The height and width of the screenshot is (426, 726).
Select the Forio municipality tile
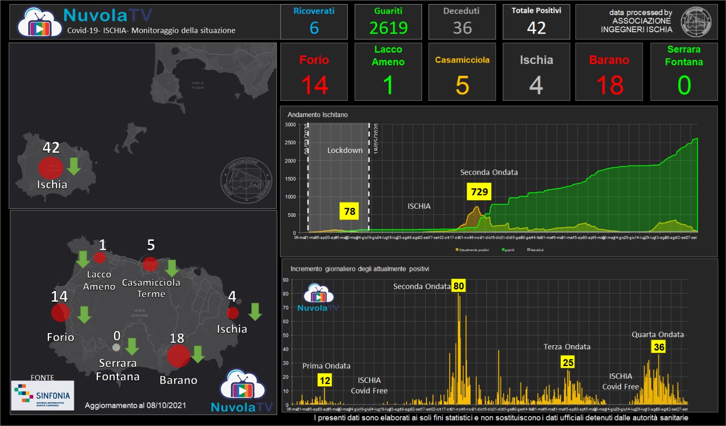[314, 72]
